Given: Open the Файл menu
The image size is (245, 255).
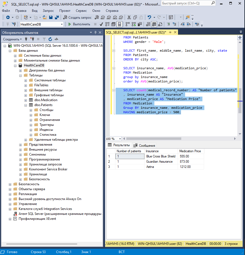Looking at the screenshot, I should point(6,10).
